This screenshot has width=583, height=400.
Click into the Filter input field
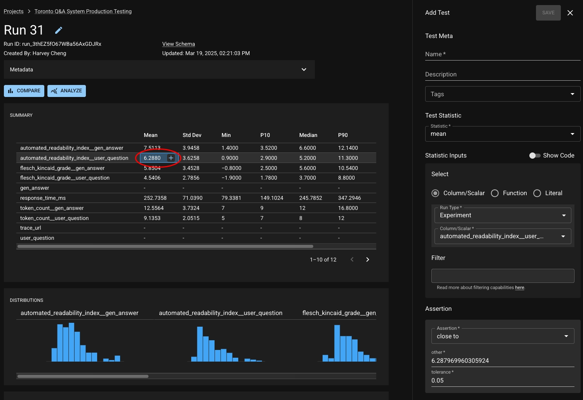click(x=503, y=276)
